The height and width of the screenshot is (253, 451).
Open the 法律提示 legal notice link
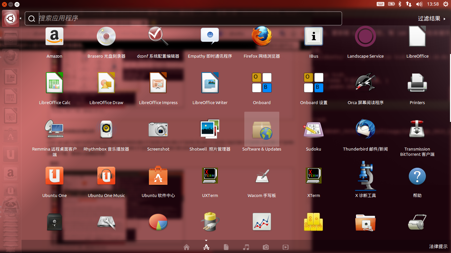[438, 246]
